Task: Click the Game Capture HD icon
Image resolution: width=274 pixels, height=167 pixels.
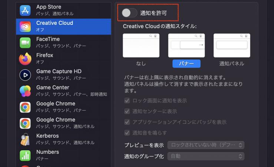Action: 25,75
